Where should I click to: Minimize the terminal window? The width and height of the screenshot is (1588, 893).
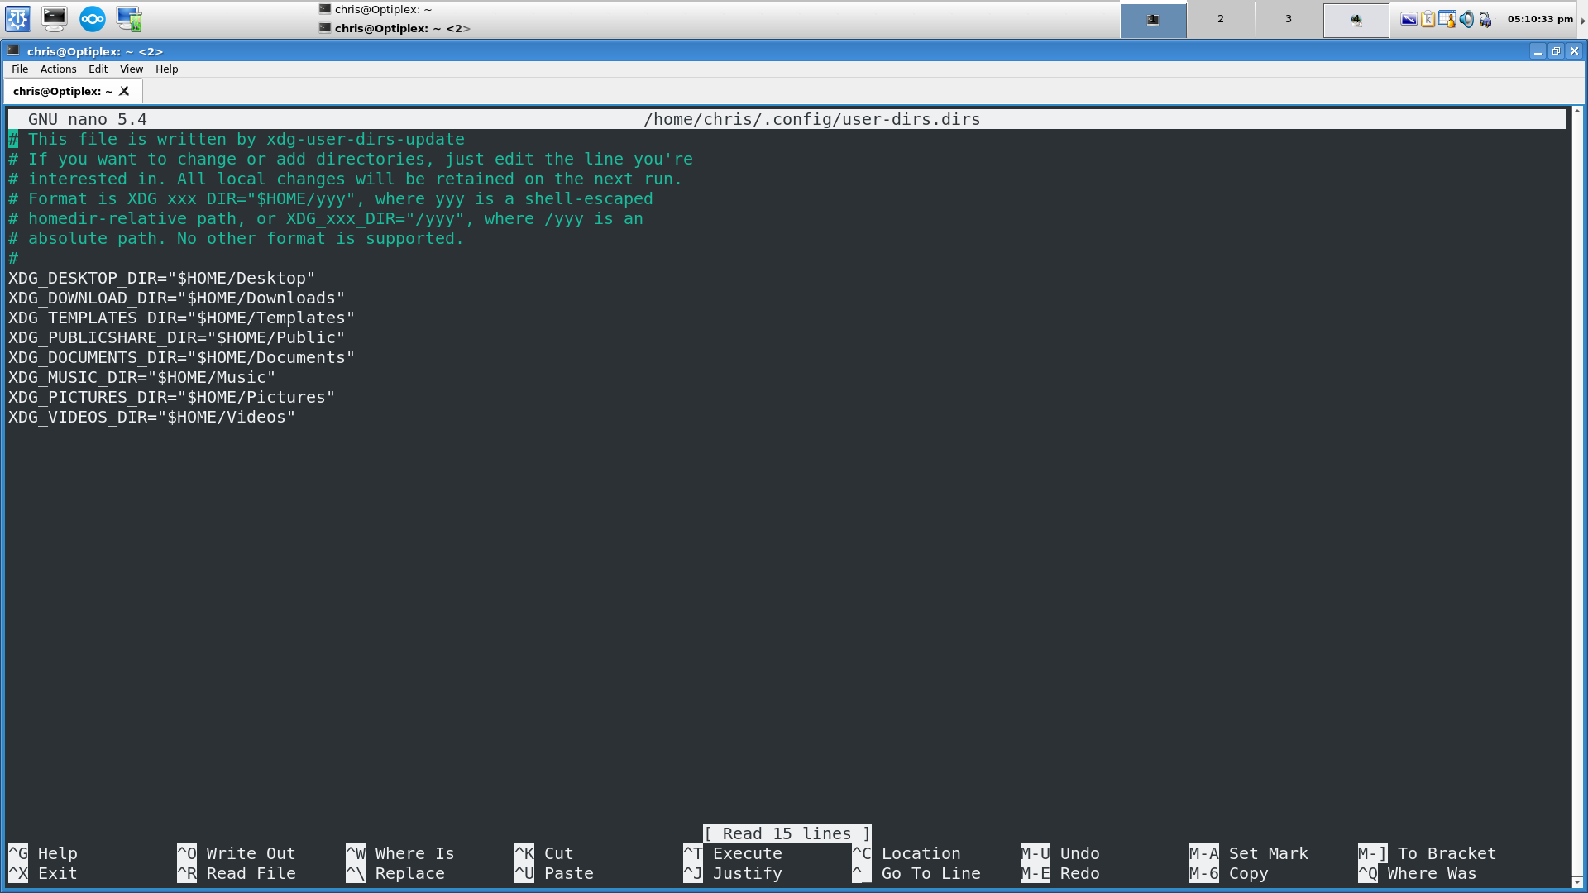(x=1538, y=51)
